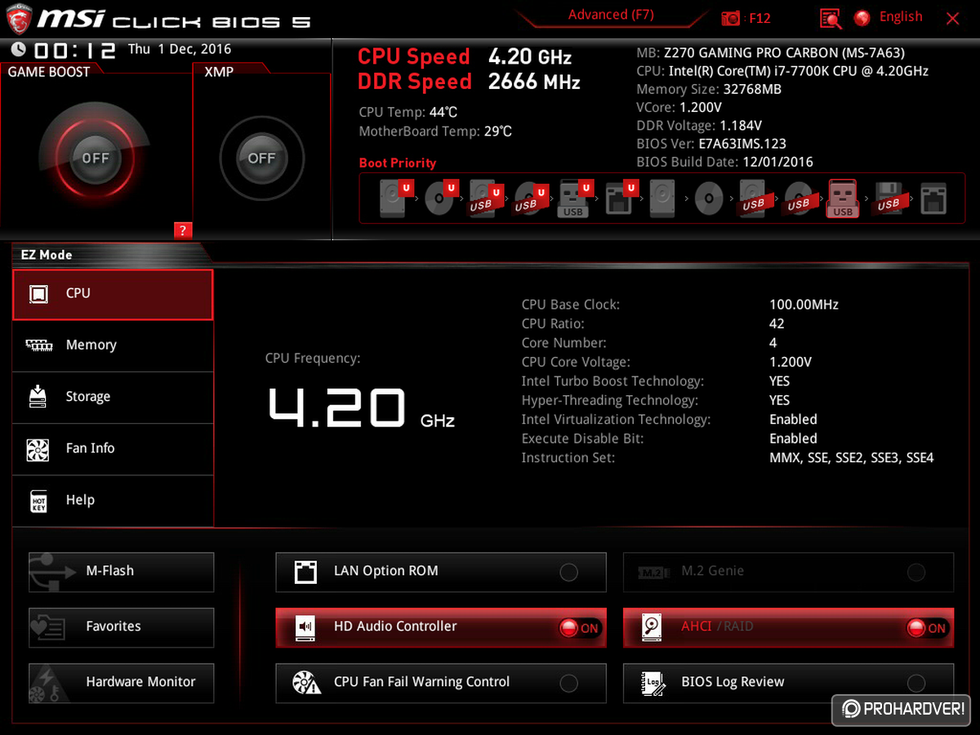Click the EZ Mode tab header
980x735 pixels.
coord(47,255)
